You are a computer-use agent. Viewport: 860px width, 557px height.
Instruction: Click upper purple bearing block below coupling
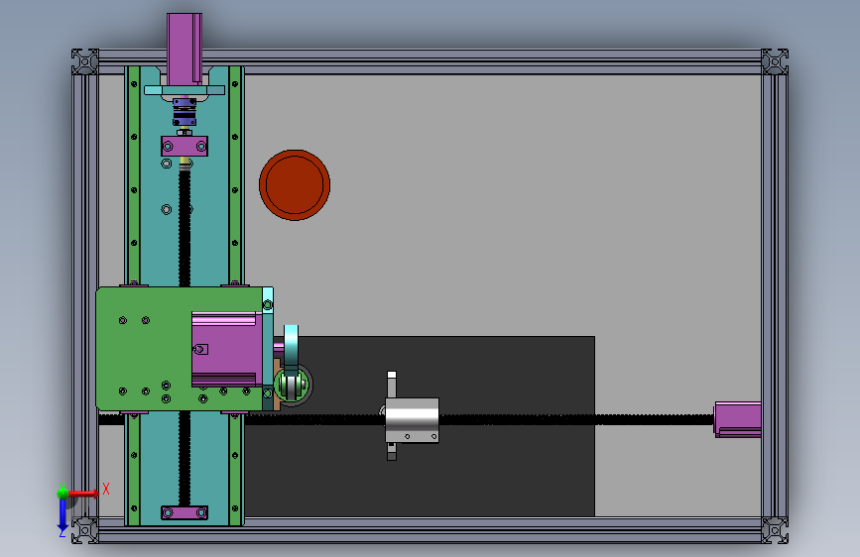pyautogui.click(x=184, y=147)
